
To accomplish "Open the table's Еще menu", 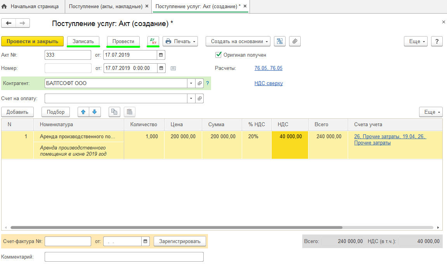I will coord(431,112).
